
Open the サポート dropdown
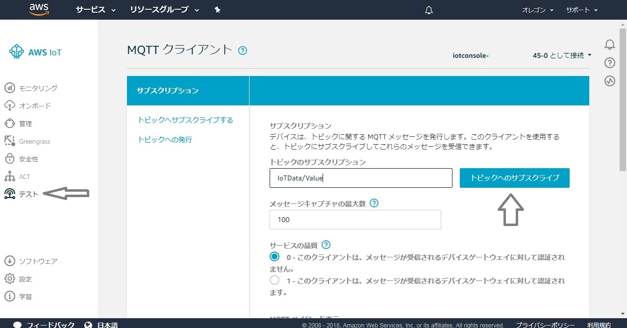click(x=582, y=10)
